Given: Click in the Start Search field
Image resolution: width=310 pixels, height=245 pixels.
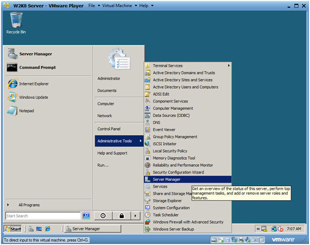Looking at the screenshot, I should 43,216.
